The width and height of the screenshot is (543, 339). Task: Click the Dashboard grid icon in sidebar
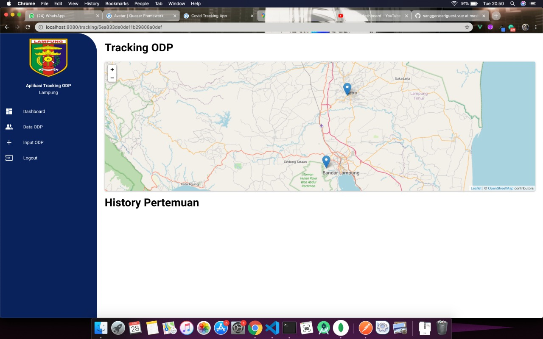click(x=9, y=111)
